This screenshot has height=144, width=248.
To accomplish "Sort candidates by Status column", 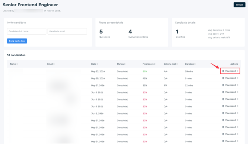I will 121,64.
